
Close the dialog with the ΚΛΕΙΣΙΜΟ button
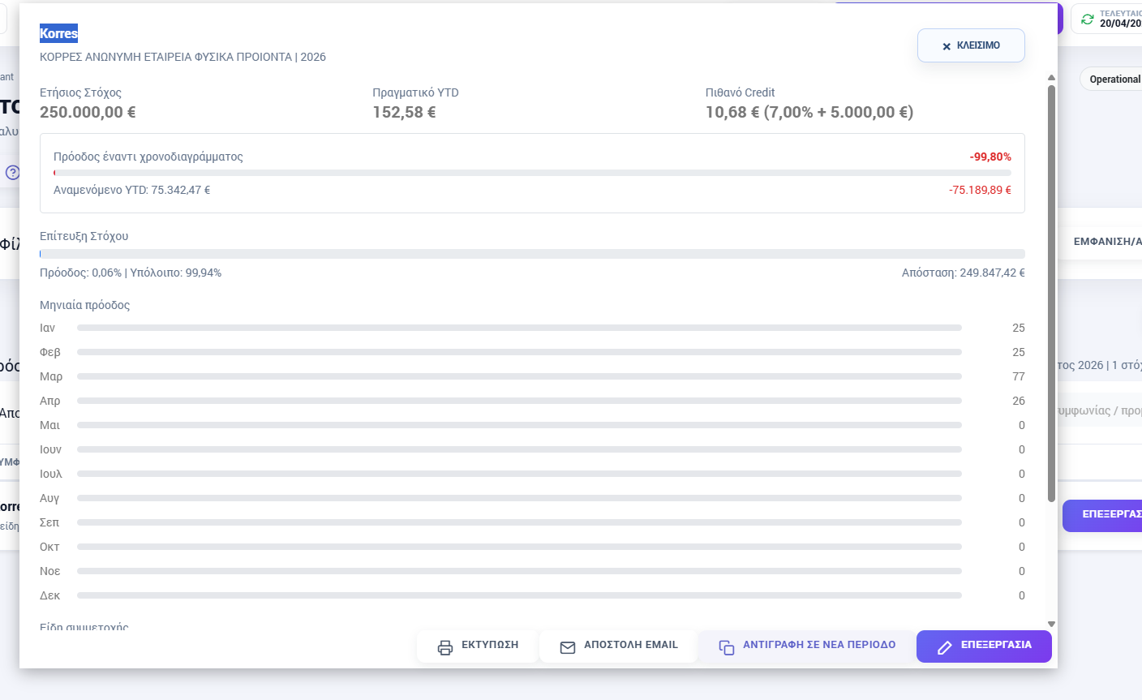[x=971, y=45]
